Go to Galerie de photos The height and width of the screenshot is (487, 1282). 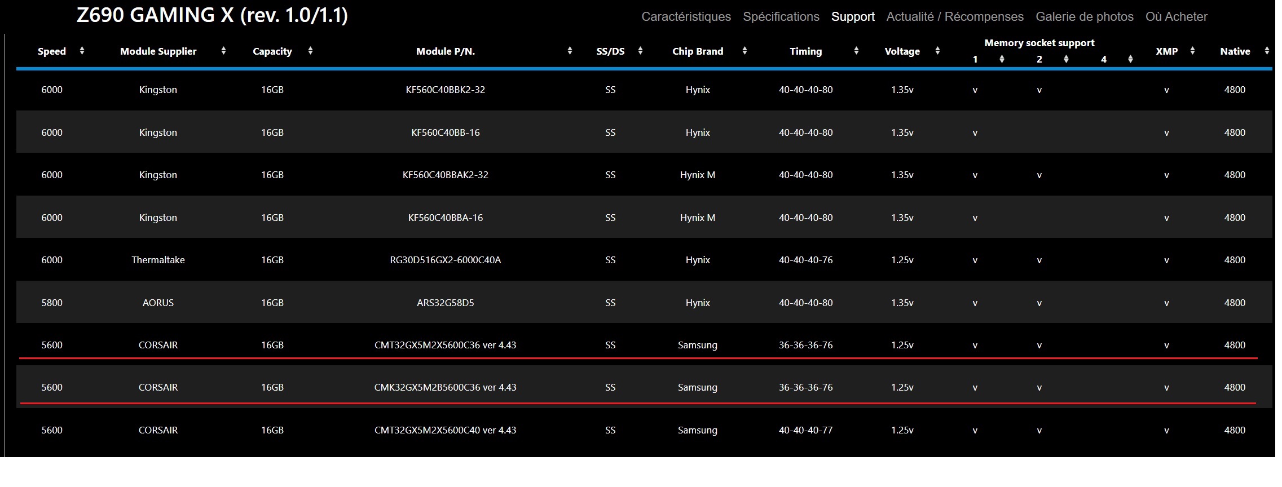[1084, 17]
